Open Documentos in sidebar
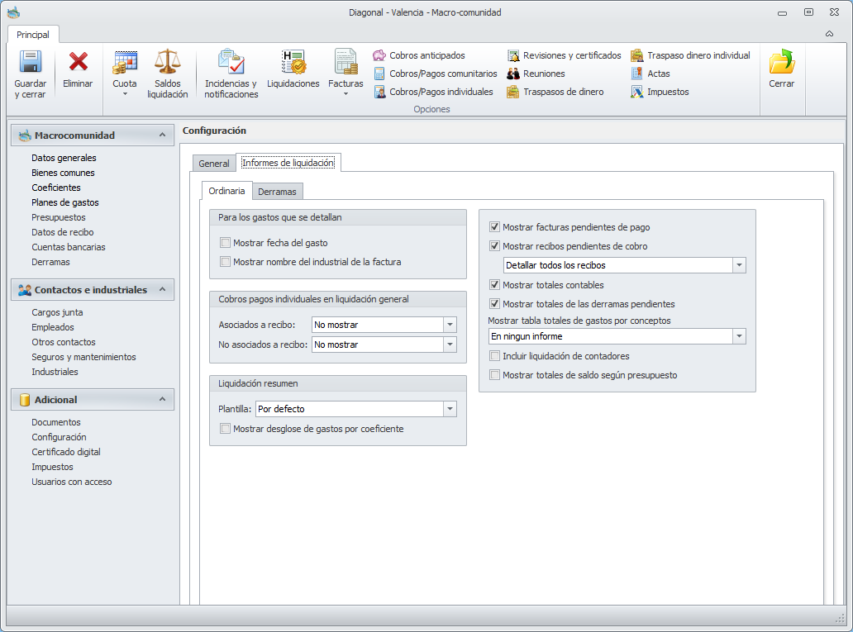This screenshot has width=853, height=632. (56, 422)
